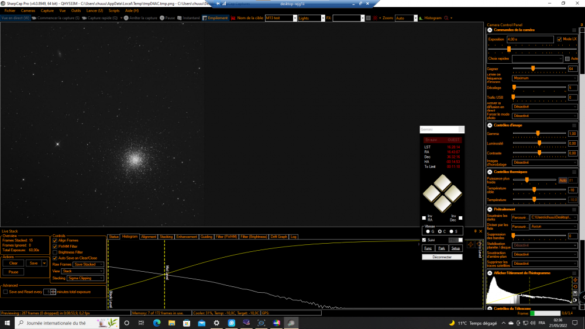Open the Cameras menu

[x=28, y=11]
